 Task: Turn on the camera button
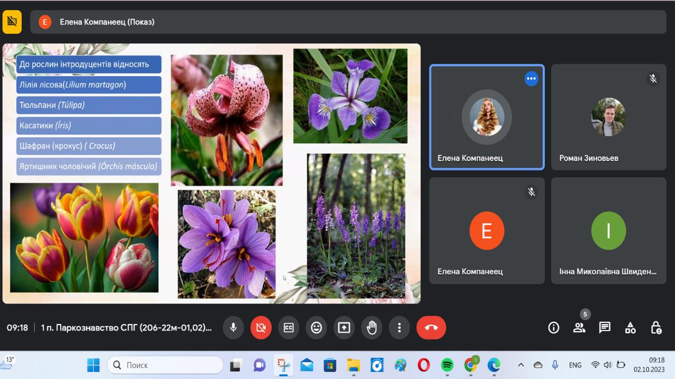point(261,327)
